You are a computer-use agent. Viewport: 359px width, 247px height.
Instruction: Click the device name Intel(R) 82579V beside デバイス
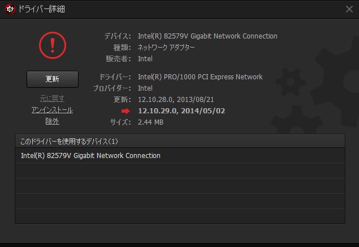pyautogui.click(x=207, y=36)
